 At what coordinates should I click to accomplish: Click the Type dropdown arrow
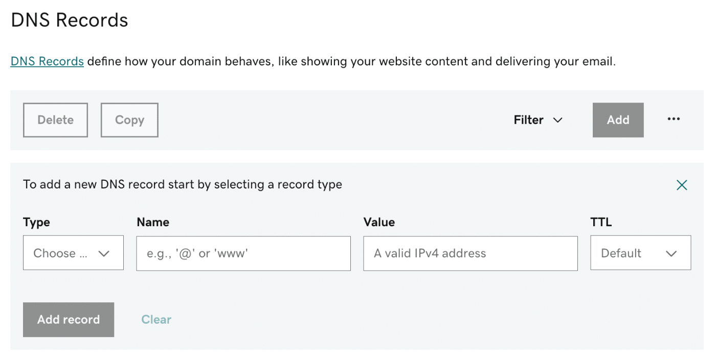[x=105, y=252]
